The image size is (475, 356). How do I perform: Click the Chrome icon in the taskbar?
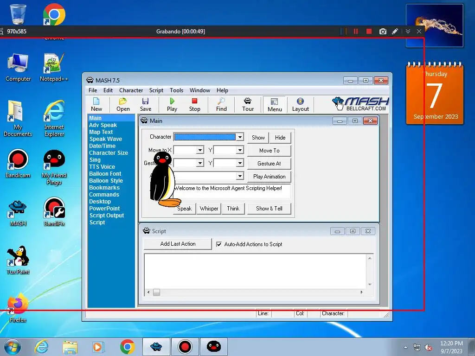click(127, 347)
